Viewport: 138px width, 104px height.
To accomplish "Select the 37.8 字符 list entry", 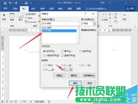I will pyautogui.click(x=59, y=31).
